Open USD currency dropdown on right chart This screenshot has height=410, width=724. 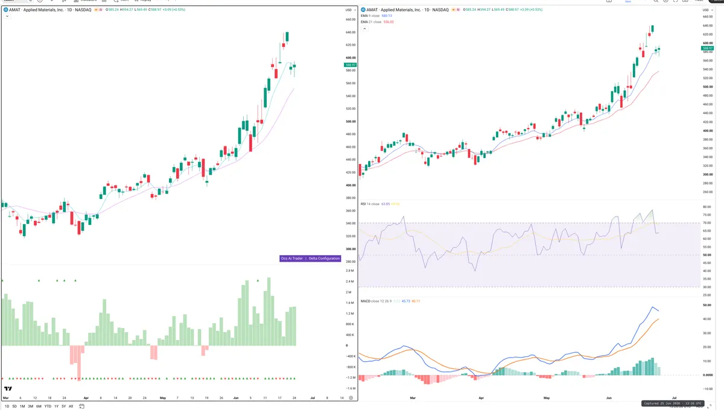point(707,10)
